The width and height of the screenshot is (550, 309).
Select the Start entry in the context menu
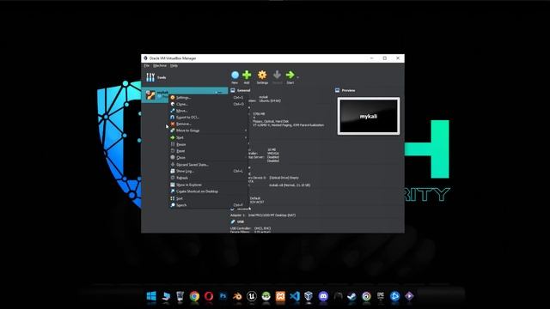tap(208, 137)
